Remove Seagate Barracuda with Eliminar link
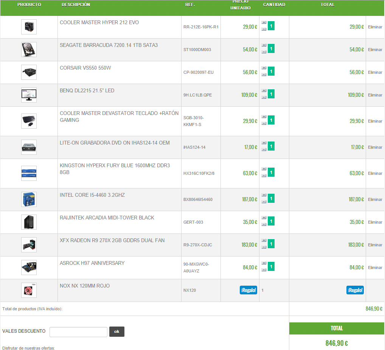 [375, 50]
